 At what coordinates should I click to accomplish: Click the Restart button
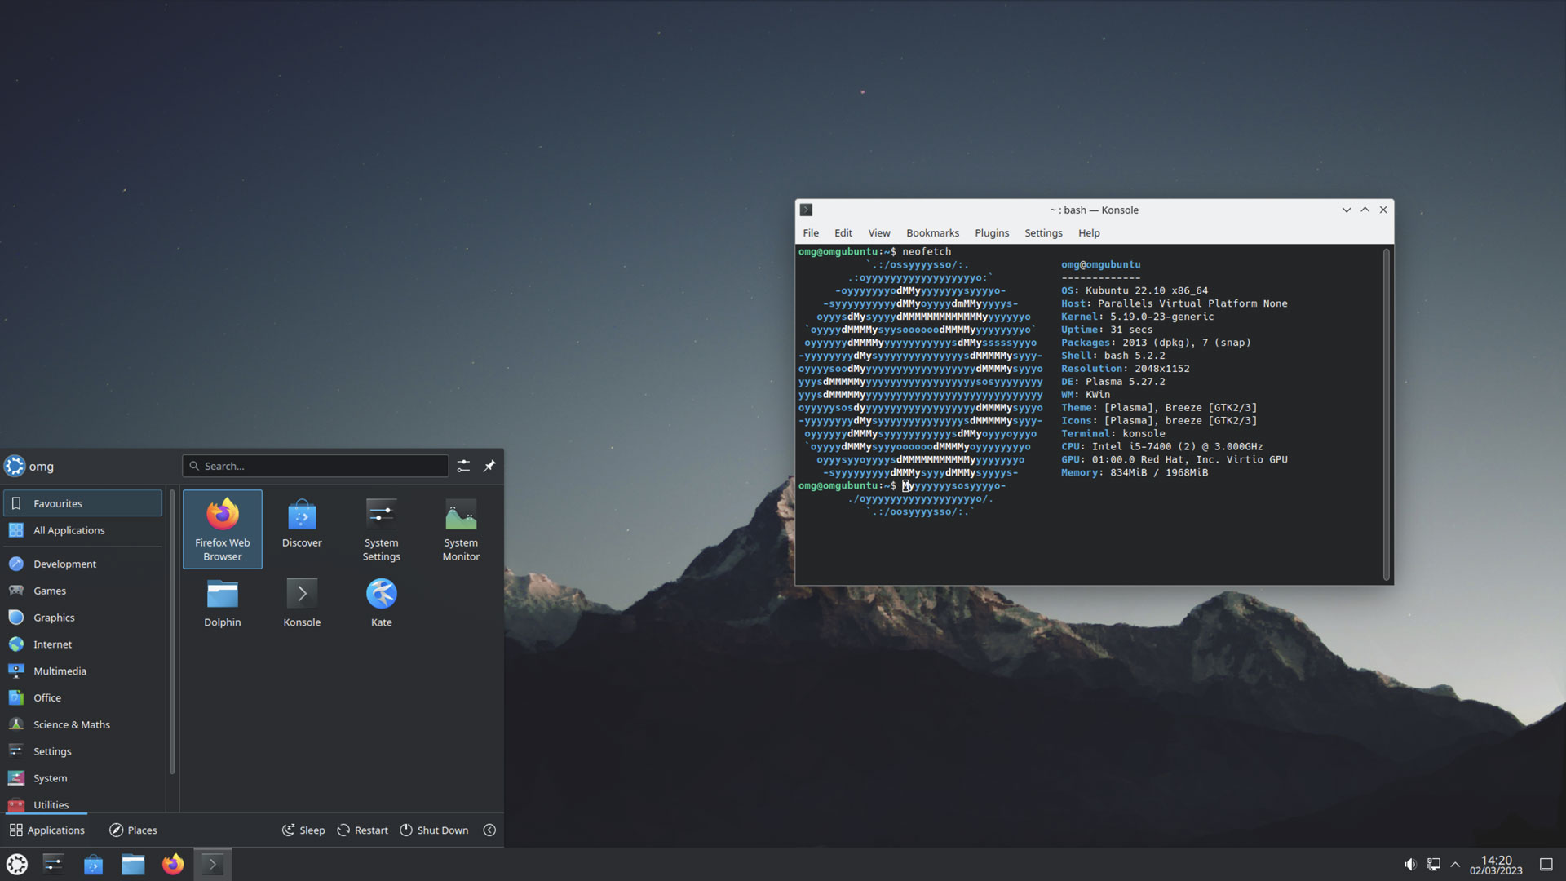362,830
